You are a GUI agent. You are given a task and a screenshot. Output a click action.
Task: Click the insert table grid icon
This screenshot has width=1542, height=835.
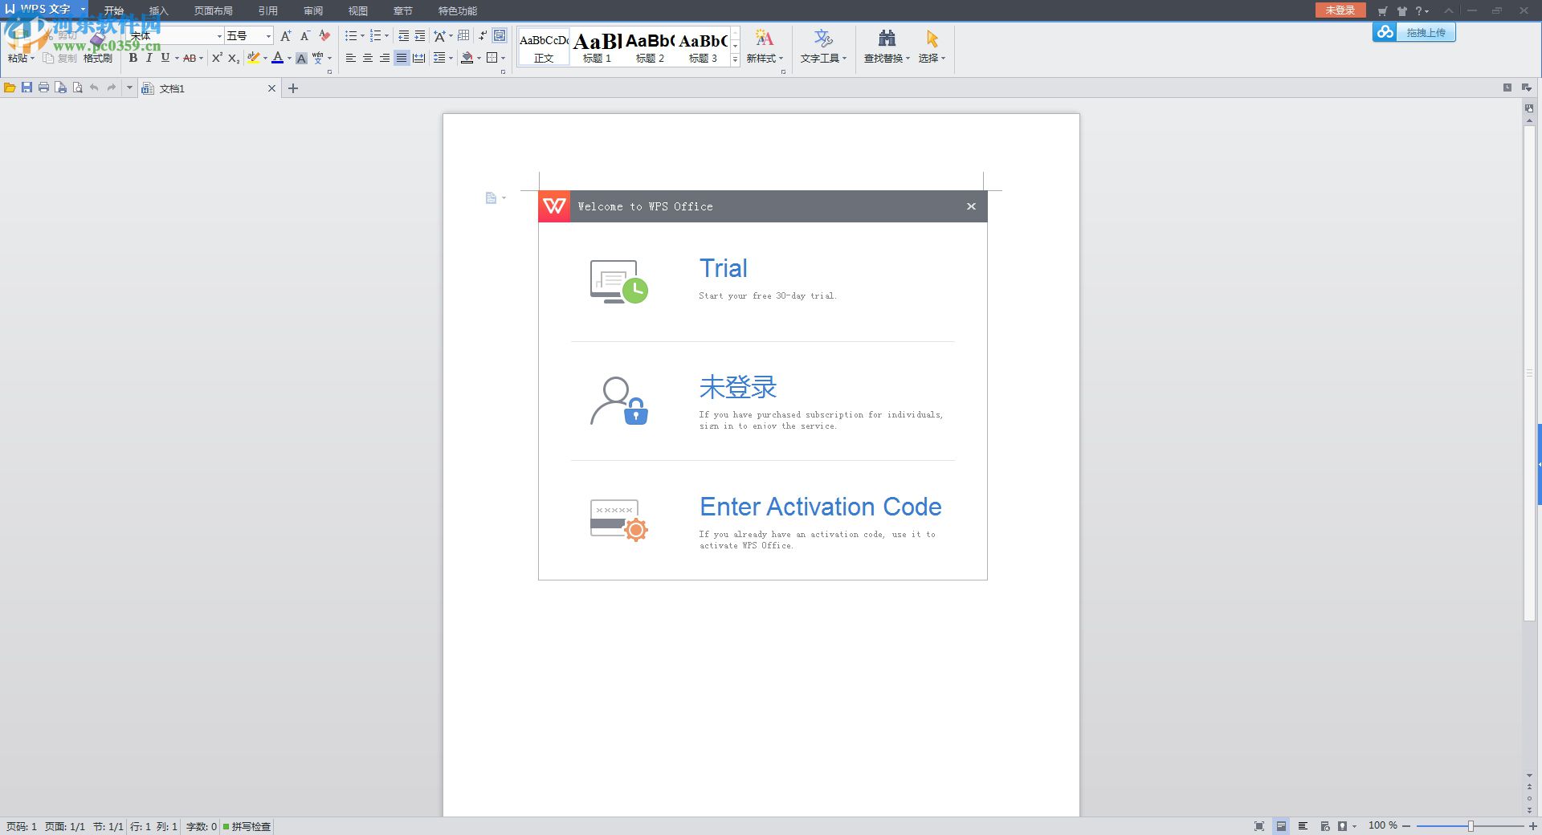pos(463,36)
